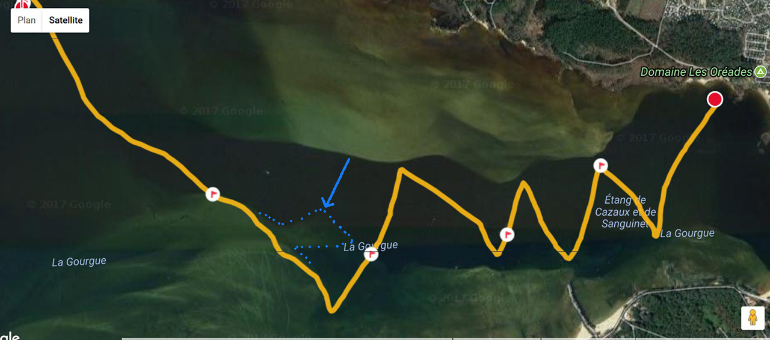The image size is (770, 340).
Task: Click the tip of the blue arrow annotation
Action: 324,206
